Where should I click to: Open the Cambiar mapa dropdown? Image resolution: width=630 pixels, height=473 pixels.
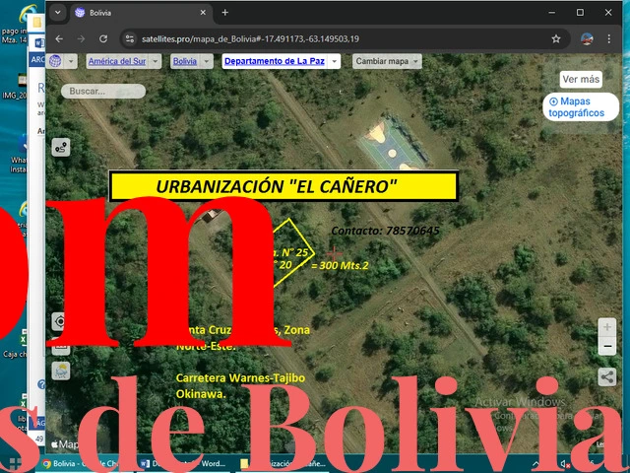[x=414, y=61]
